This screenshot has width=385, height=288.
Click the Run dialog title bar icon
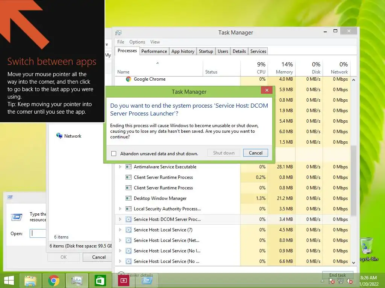[10, 197]
